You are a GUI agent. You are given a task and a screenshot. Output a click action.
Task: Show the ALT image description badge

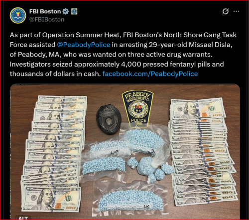(x=23, y=218)
